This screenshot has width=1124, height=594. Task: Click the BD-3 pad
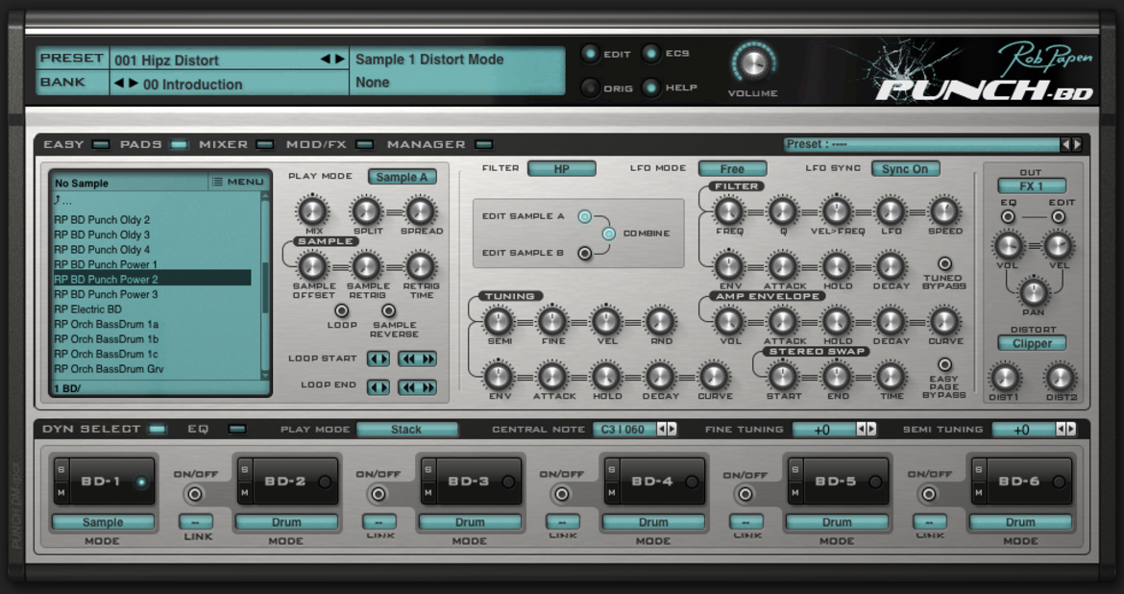470,482
